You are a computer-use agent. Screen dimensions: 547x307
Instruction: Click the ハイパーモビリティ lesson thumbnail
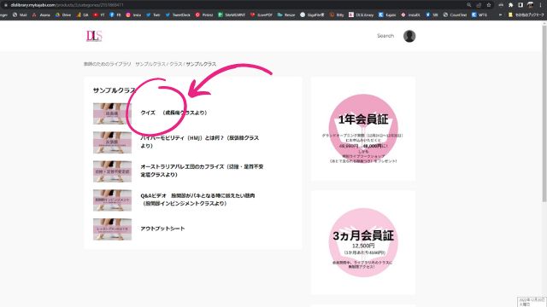pos(112,142)
